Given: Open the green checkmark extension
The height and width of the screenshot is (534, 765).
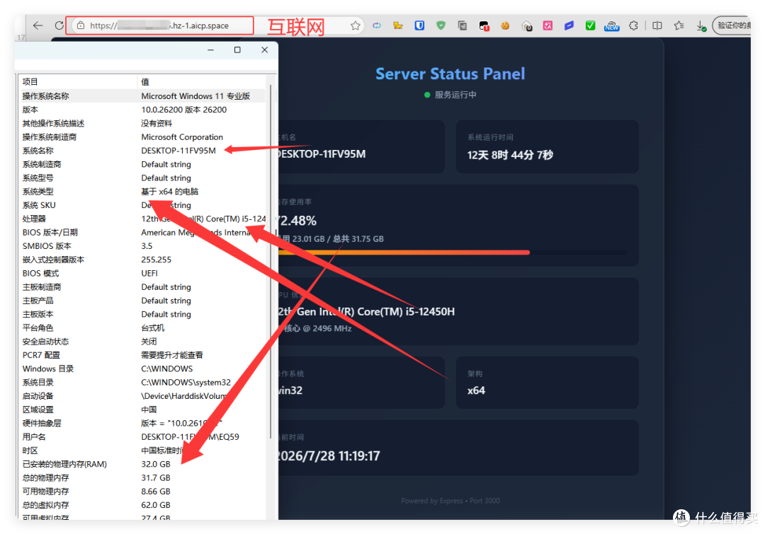Looking at the screenshot, I should [590, 25].
